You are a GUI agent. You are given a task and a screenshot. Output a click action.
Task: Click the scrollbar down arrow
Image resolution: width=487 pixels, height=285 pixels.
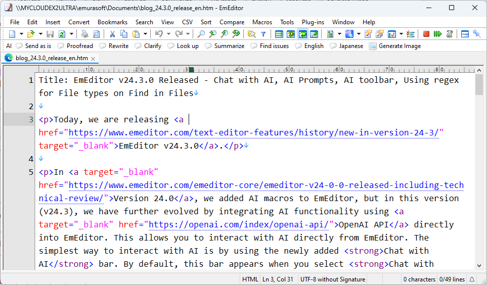coord(479,266)
